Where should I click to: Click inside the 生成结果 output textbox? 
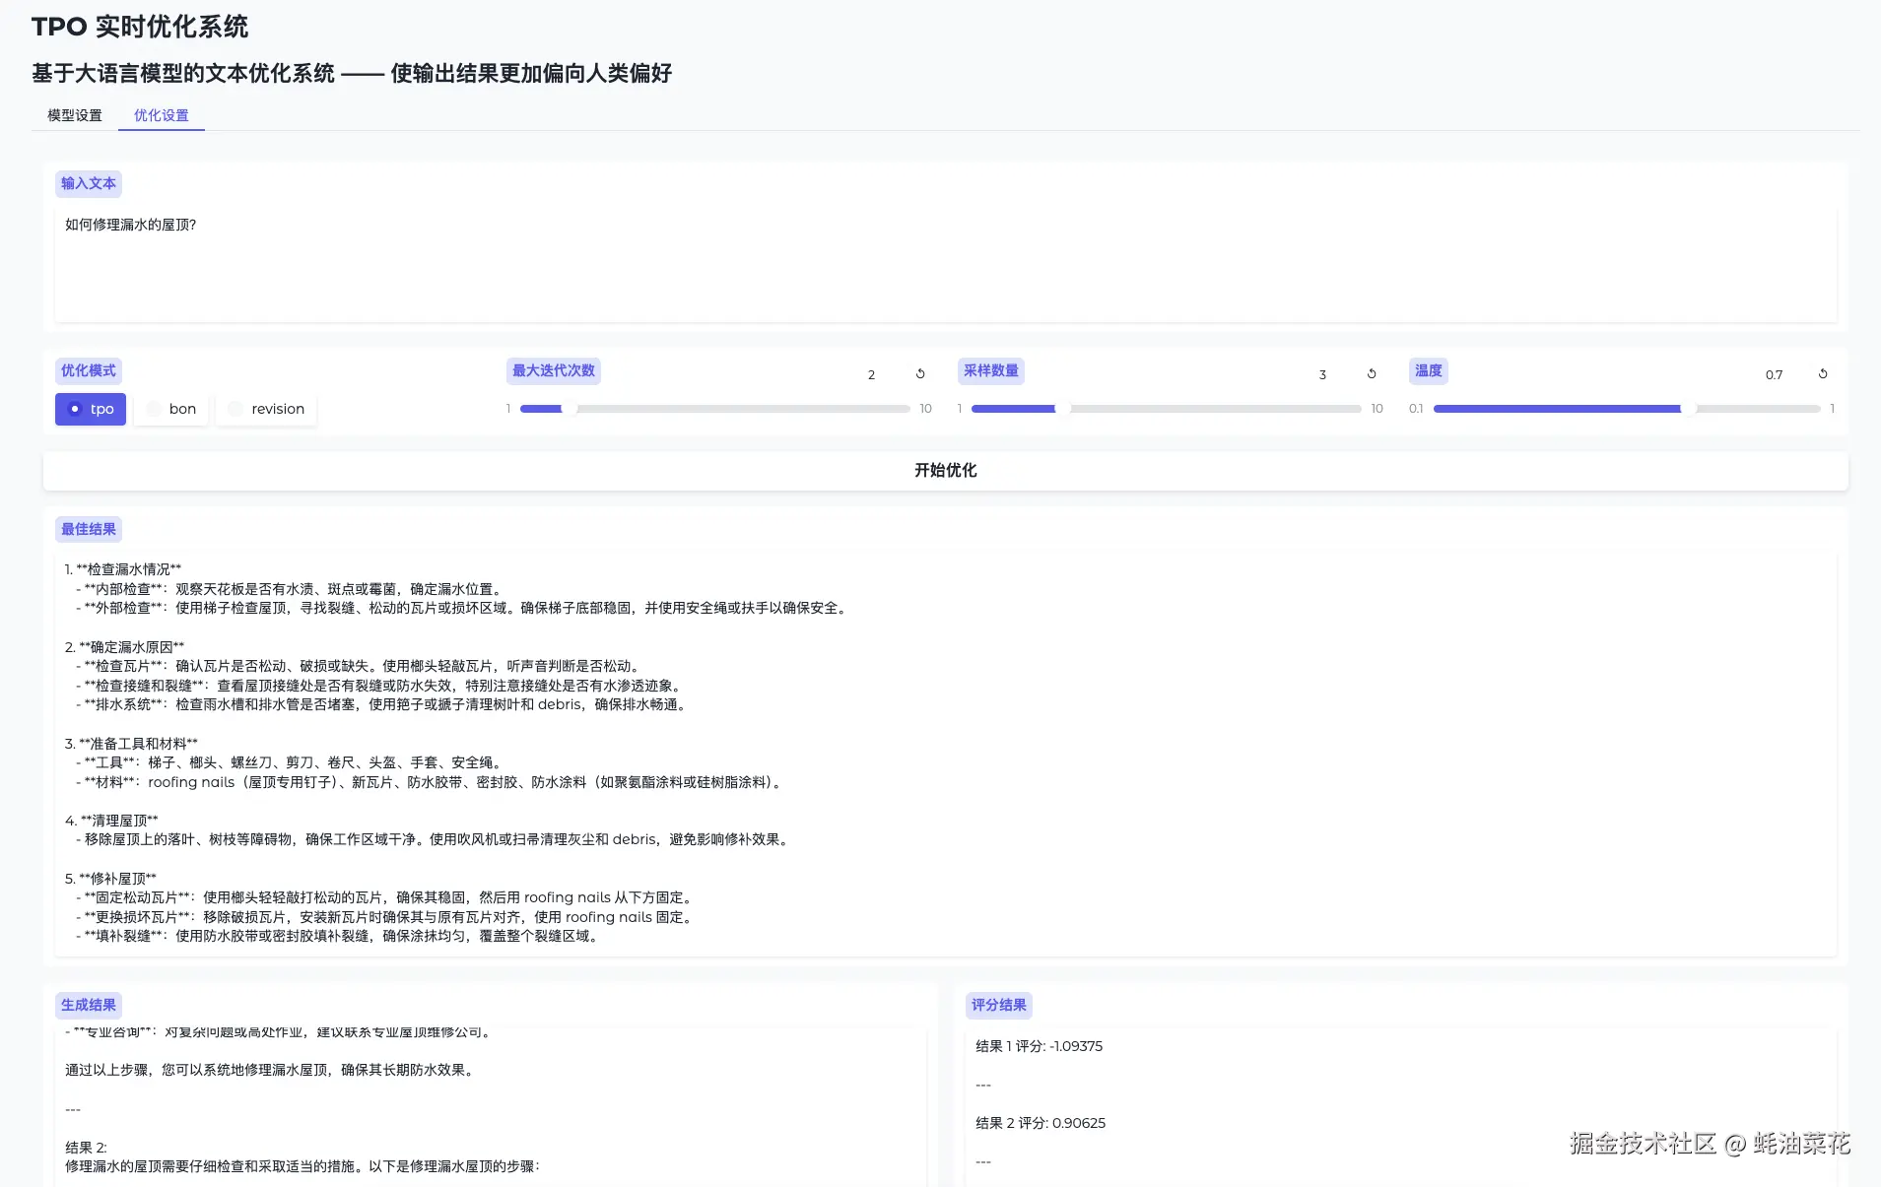(x=491, y=1107)
